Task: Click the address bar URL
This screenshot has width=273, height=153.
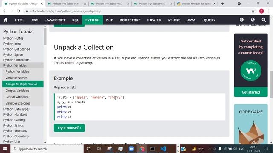Action: pyautogui.click(x=65, y=11)
